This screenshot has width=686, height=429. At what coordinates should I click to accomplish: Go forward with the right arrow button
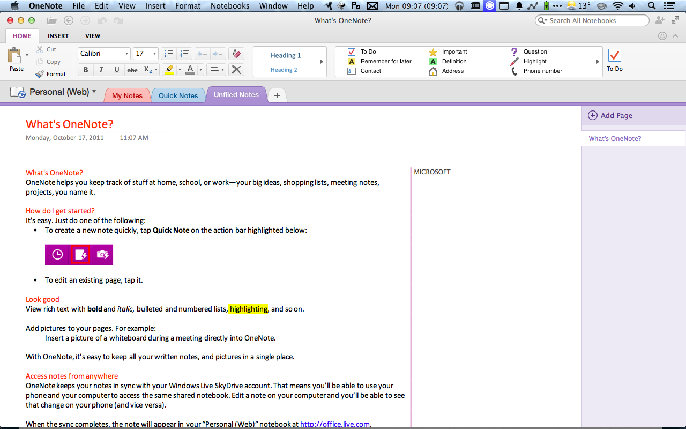tap(85, 20)
